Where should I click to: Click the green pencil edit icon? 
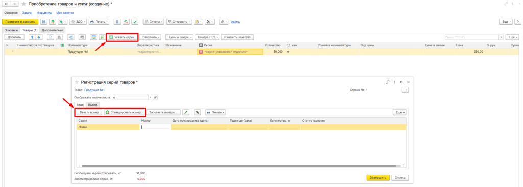(x=186, y=112)
